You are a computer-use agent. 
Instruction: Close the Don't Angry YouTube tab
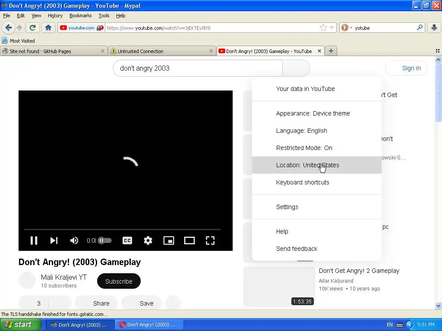tap(319, 51)
